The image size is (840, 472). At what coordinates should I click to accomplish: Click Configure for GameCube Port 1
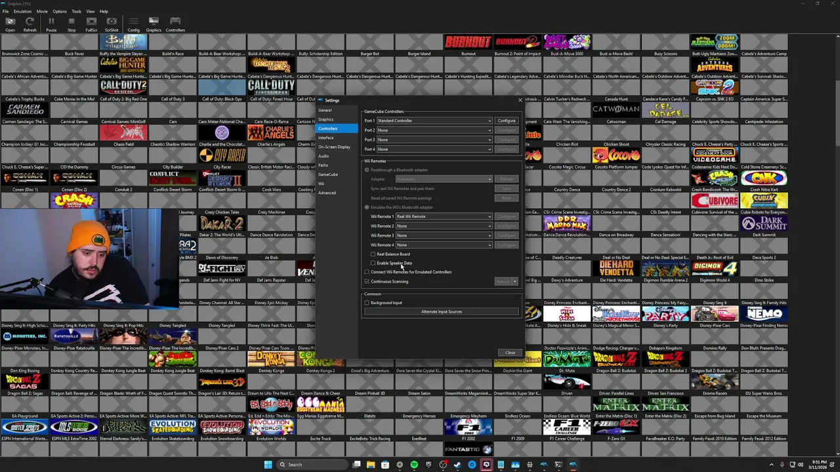pyautogui.click(x=507, y=121)
